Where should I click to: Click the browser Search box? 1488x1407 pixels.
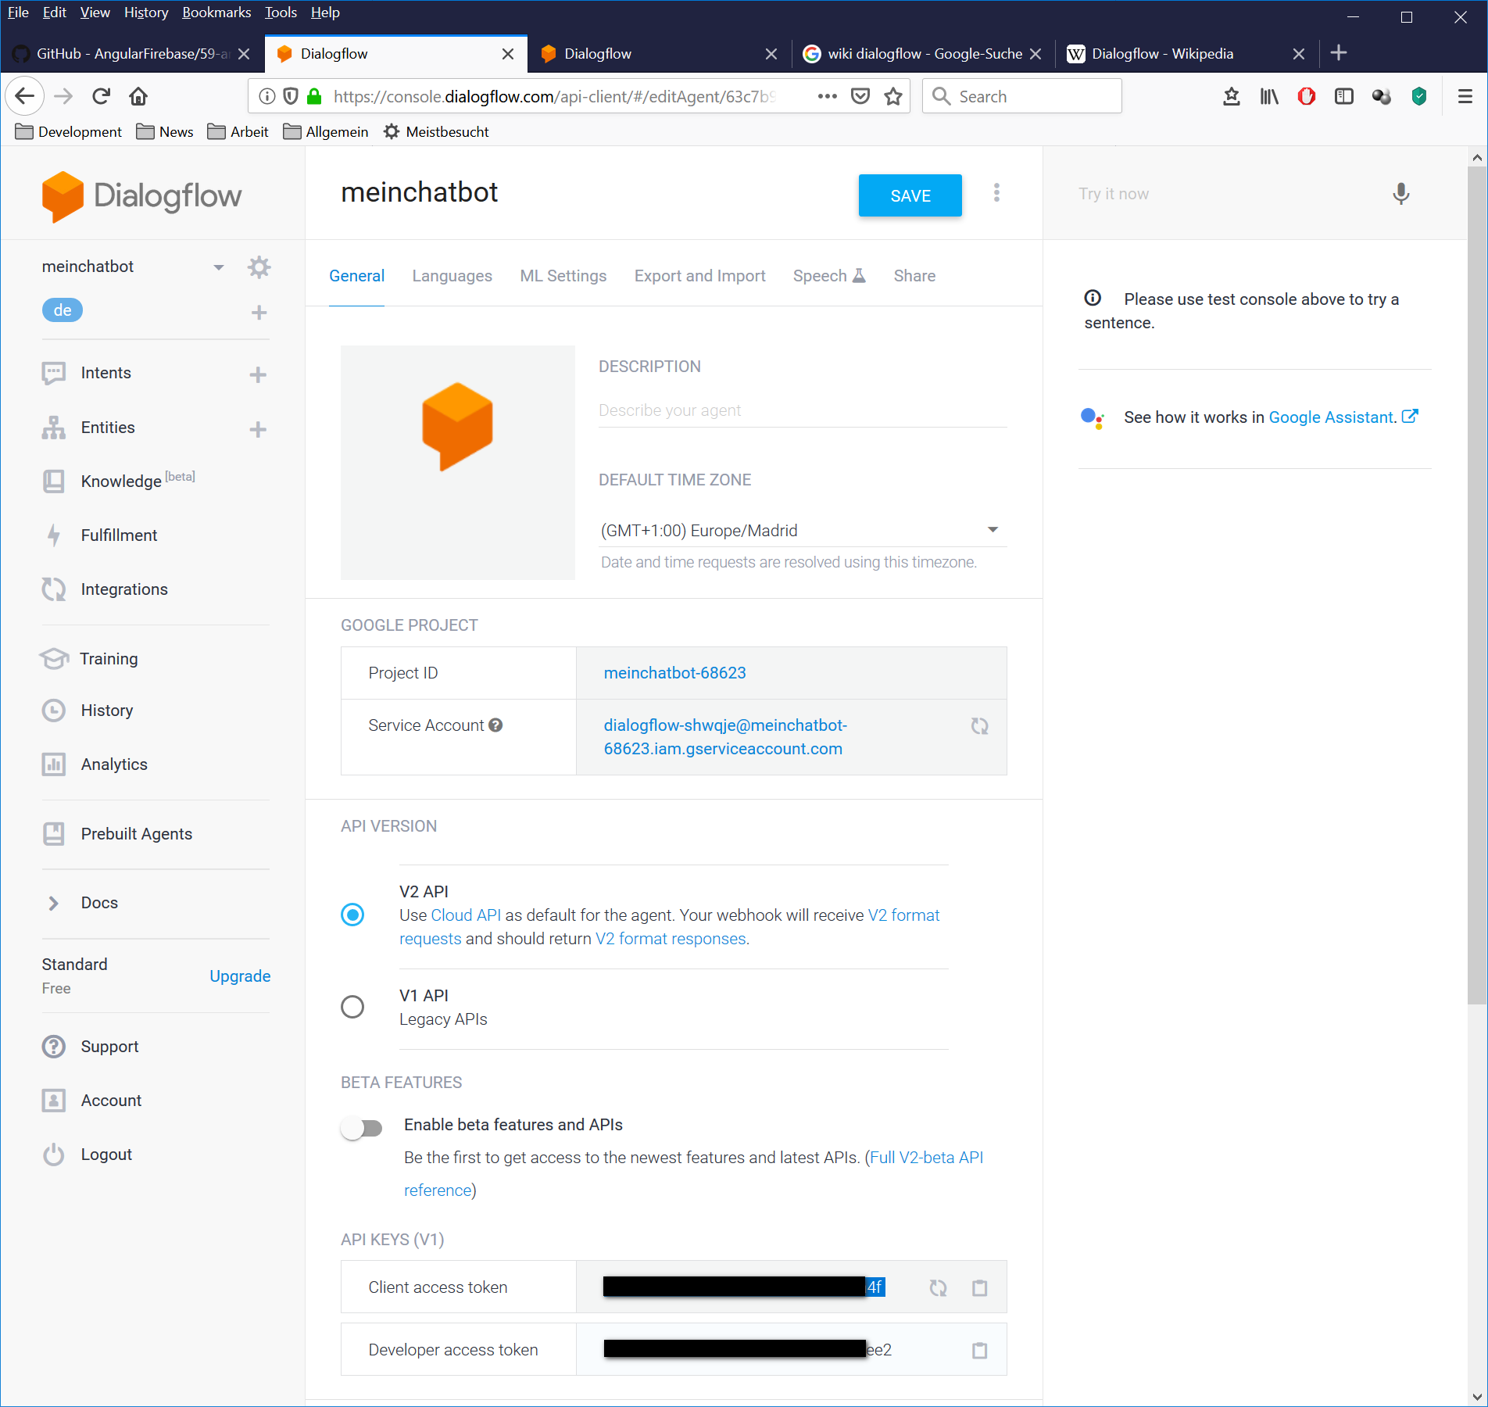[1021, 96]
